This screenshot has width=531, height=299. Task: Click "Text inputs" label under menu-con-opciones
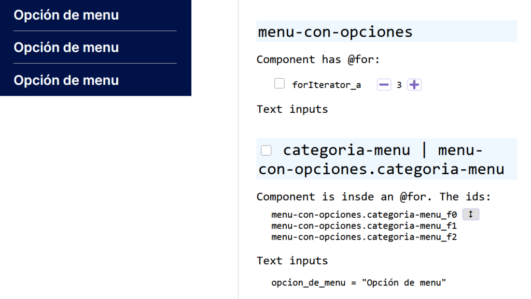pos(292,109)
